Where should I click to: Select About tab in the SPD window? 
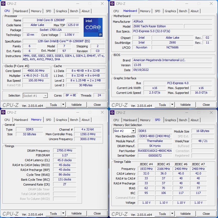(195, 120)
